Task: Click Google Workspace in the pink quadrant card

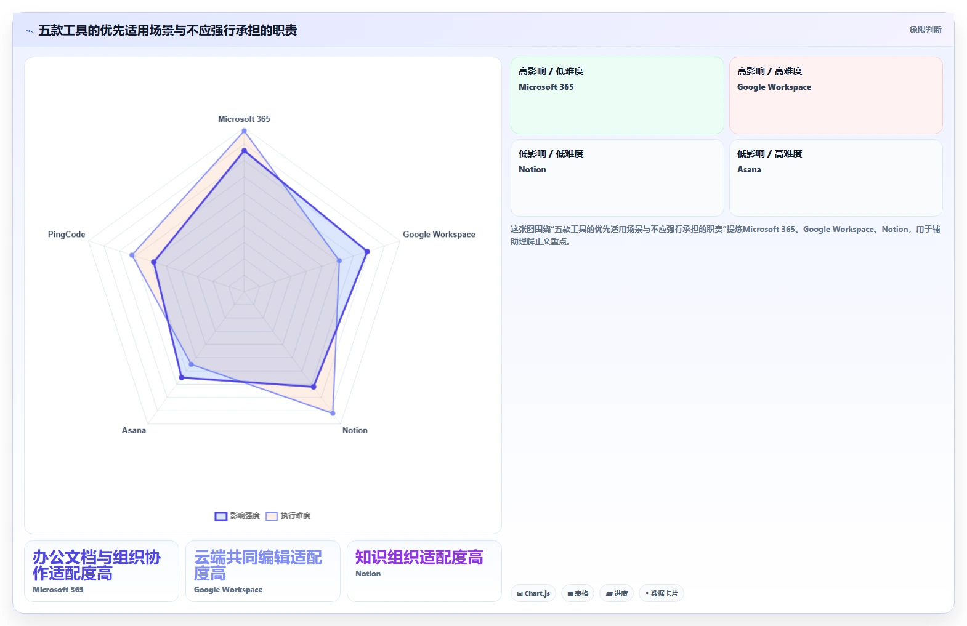Action: 774,87
